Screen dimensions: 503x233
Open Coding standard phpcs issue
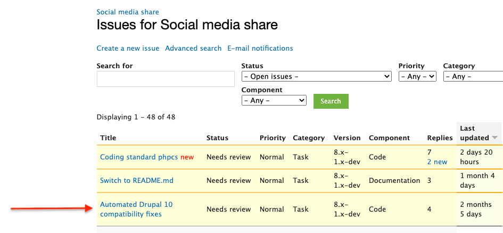pos(139,157)
